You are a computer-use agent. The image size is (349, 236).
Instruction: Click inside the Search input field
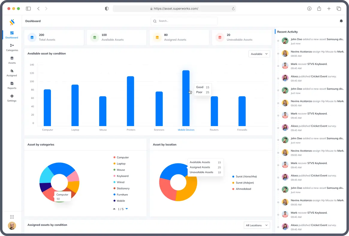[x=184, y=21]
